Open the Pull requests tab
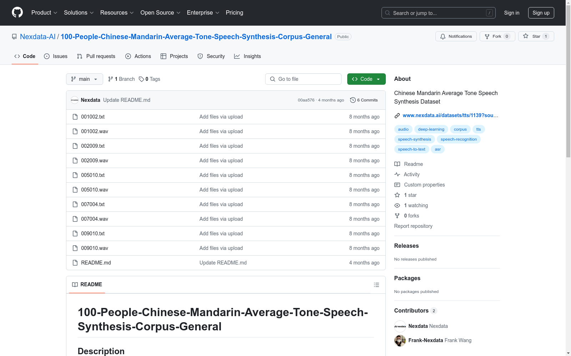Screen dimensions: 571x356 [x=96, y=56]
